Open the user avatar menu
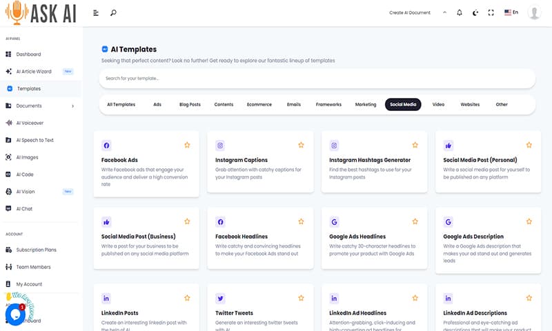Screen dimensions: 552x331 pyautogui.click(x=534, y=12)
